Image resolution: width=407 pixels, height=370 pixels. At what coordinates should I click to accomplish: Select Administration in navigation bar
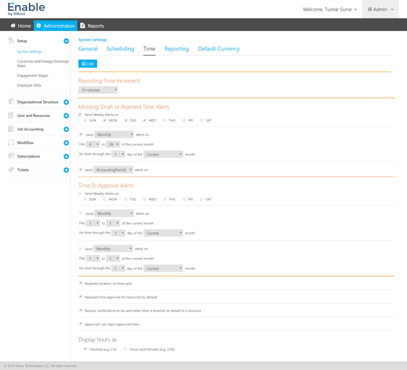[56, 26]
